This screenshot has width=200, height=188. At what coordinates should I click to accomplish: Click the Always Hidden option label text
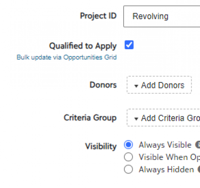(166, 170)
